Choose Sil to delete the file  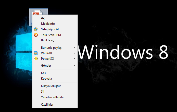point(55,91)
